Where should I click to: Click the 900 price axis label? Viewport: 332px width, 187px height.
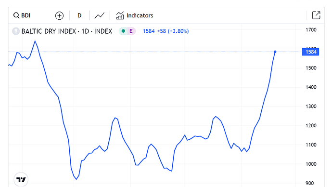point(309,183)
